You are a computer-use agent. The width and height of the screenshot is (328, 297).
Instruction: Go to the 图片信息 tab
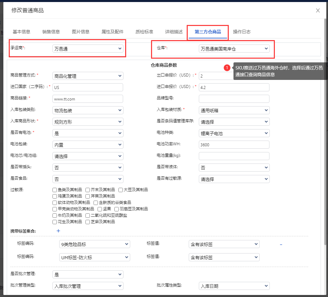pos(81,32)
